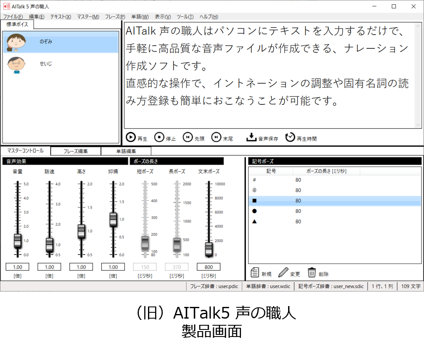Click the 再生 (play) button icon
Screen dimensions: 424x352
[x=130, y=137]
